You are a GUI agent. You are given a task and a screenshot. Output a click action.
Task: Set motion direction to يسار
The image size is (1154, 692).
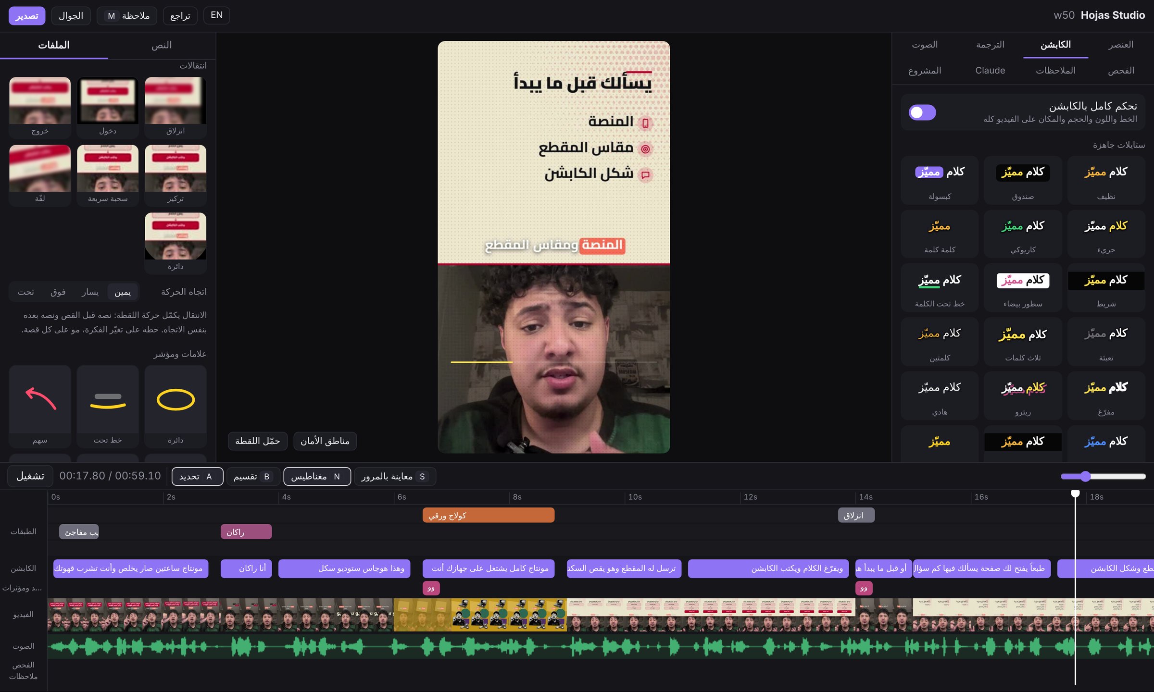pos(90,292)
